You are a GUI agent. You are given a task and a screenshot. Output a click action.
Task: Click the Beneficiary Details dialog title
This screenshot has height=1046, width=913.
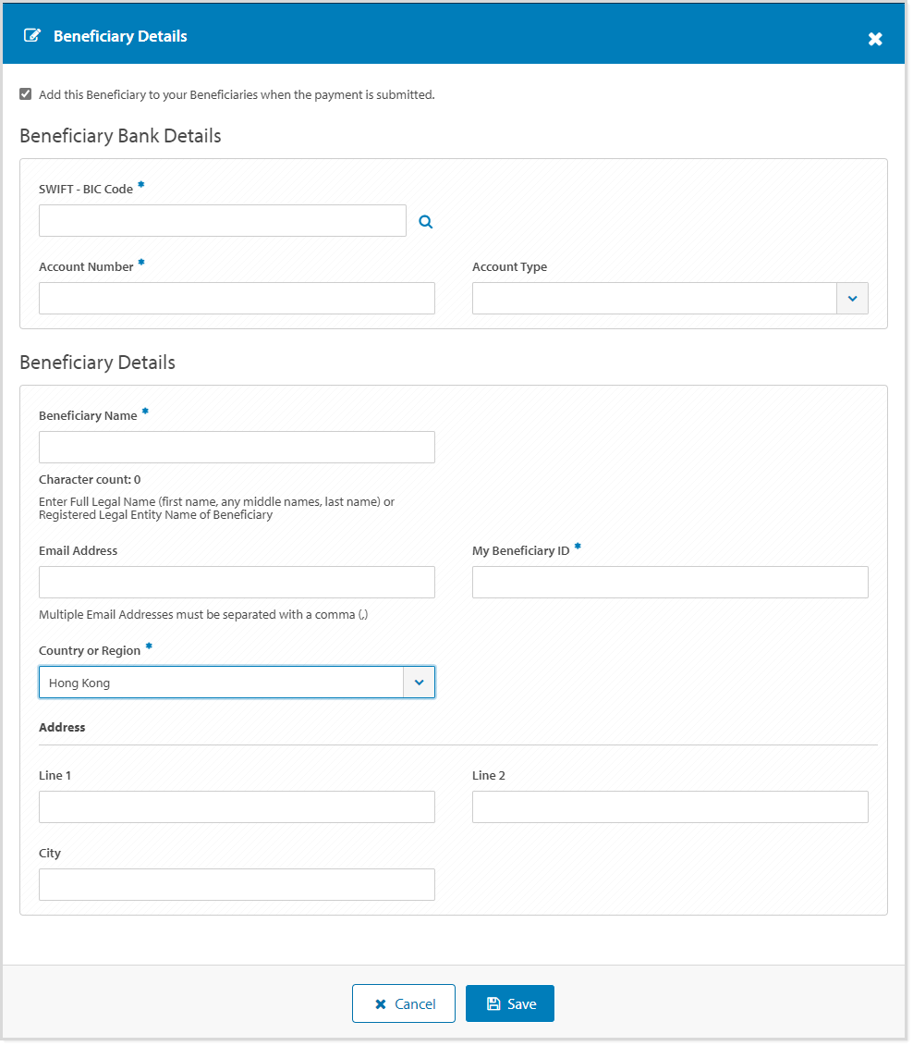[120, 35]
